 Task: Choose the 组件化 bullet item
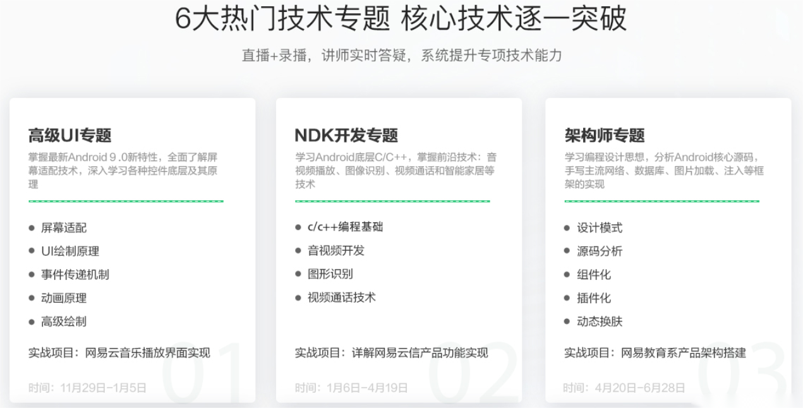pyautogui.click(x=594, y=275)
